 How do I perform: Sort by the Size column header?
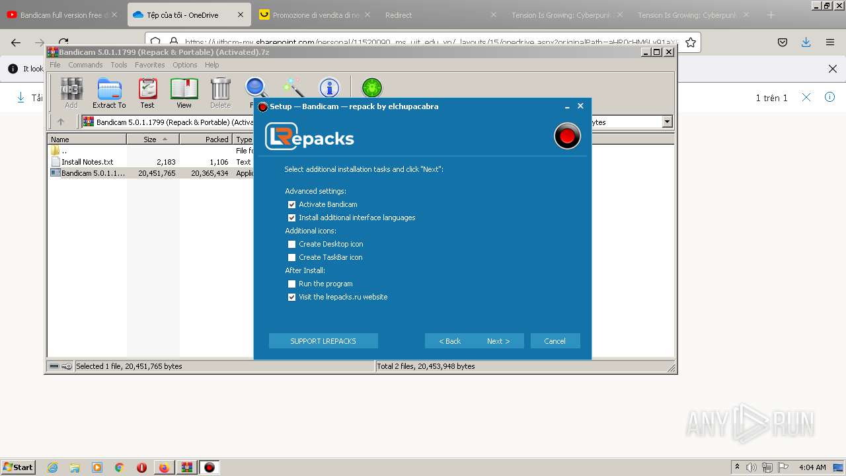153,139
